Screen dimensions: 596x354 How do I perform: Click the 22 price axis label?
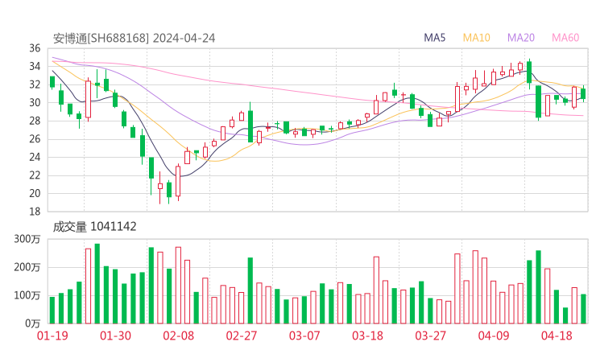[35, 175]
